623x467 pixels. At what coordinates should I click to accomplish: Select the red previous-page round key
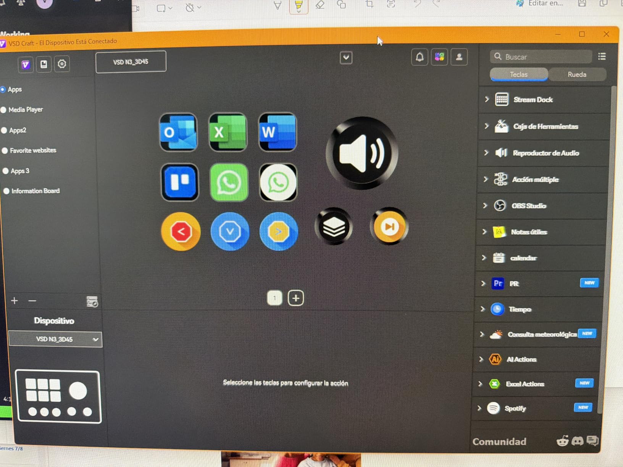(x=181, y=231)
